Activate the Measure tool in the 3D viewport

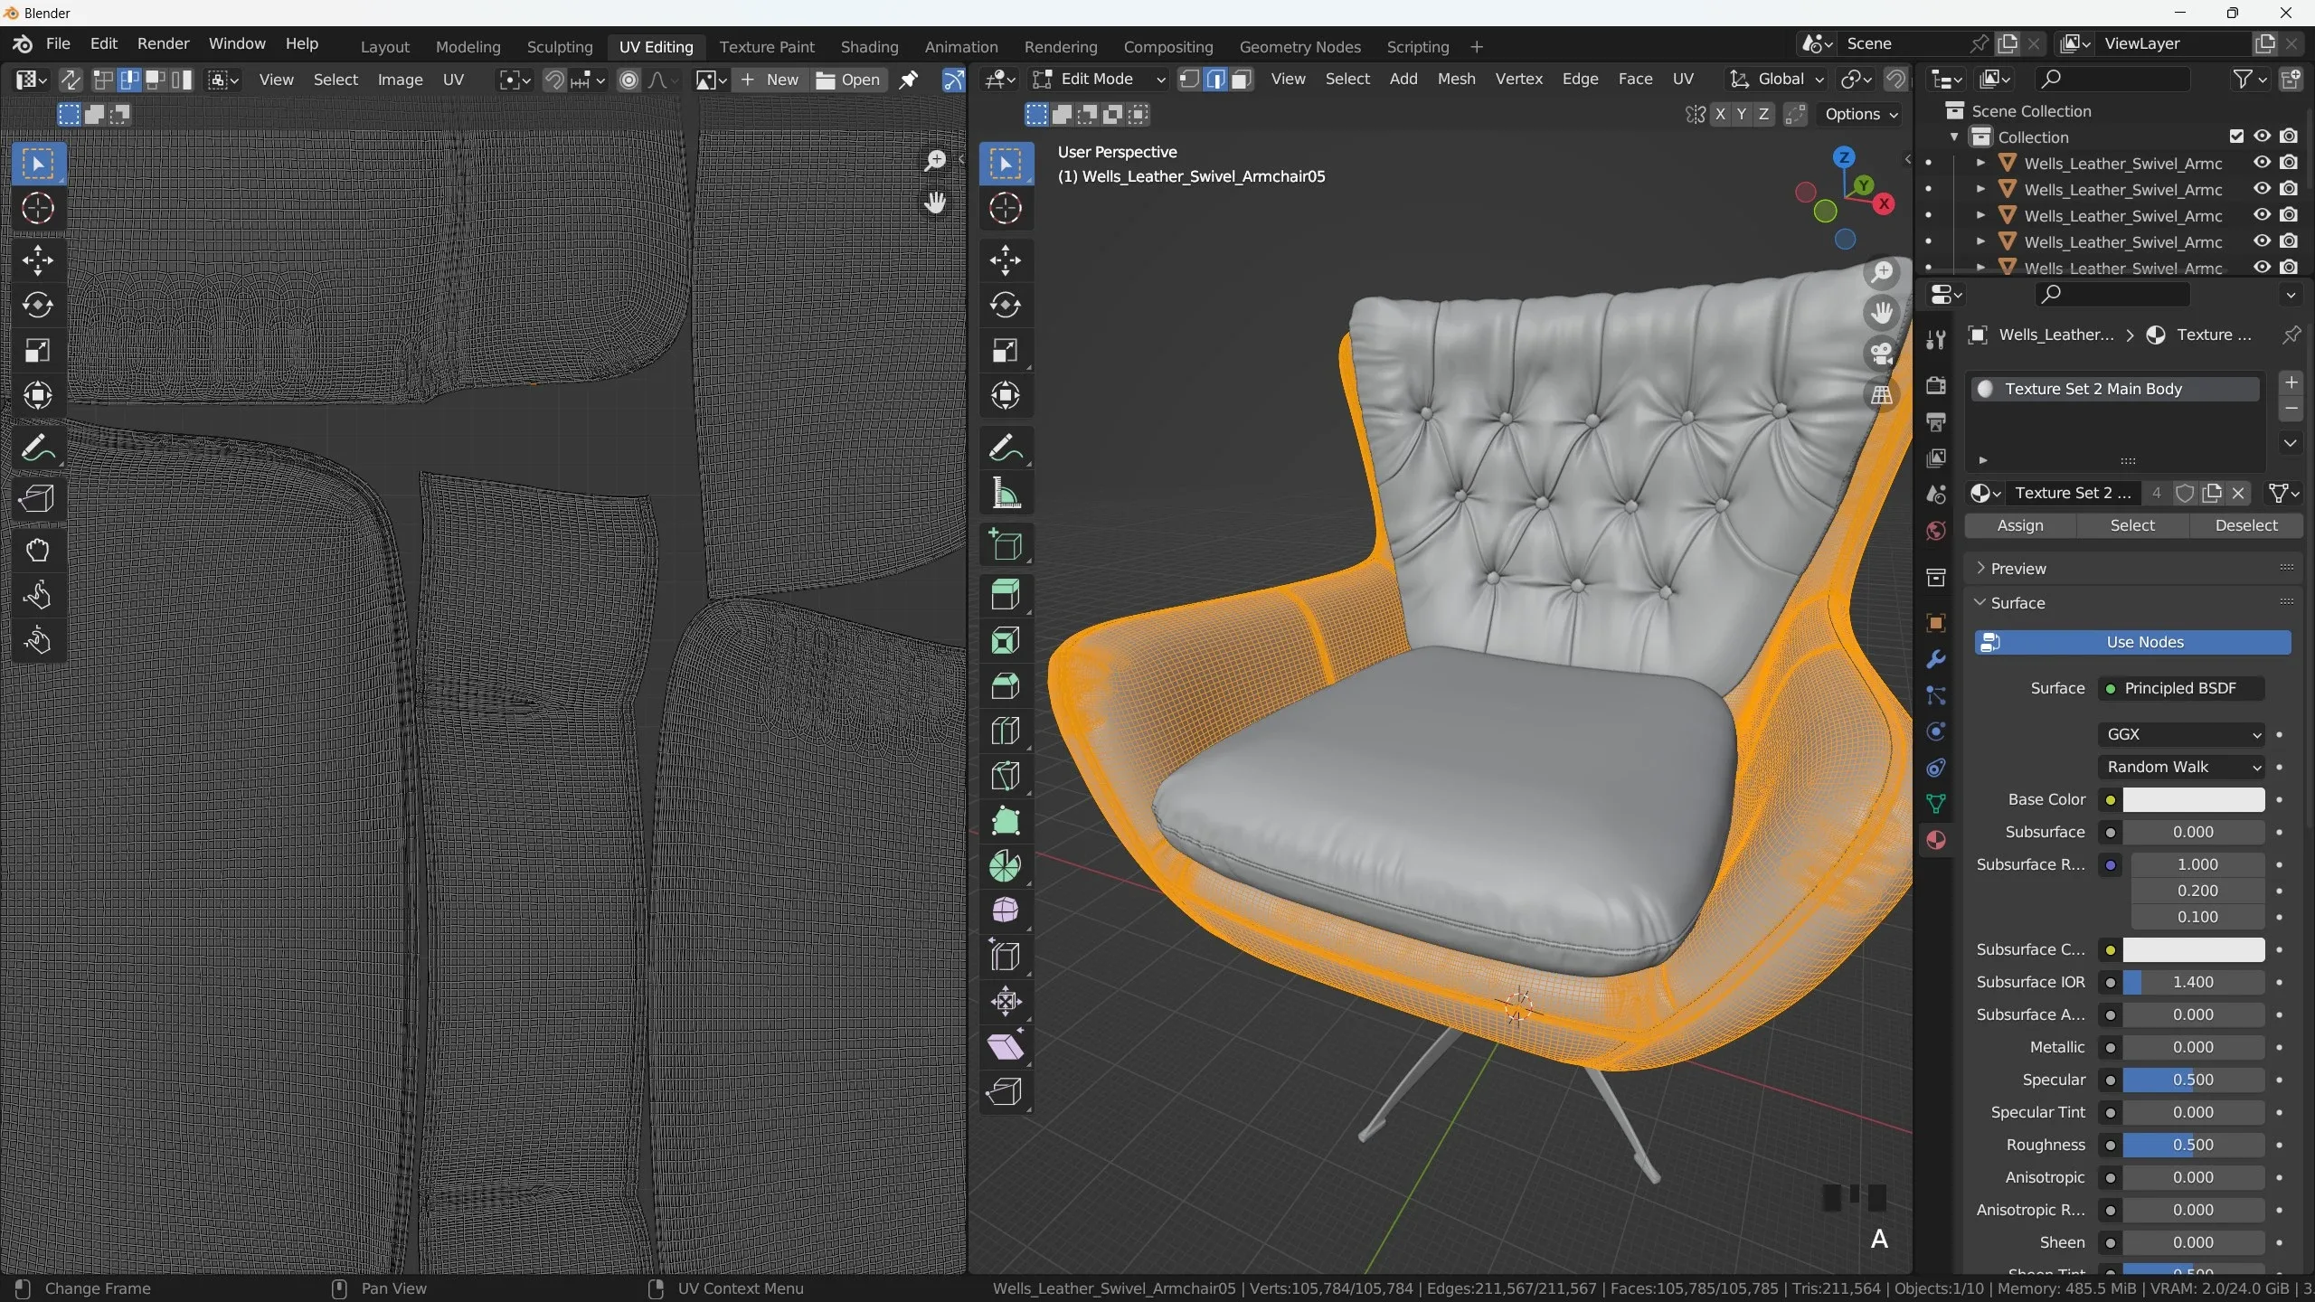[1006, 493]
